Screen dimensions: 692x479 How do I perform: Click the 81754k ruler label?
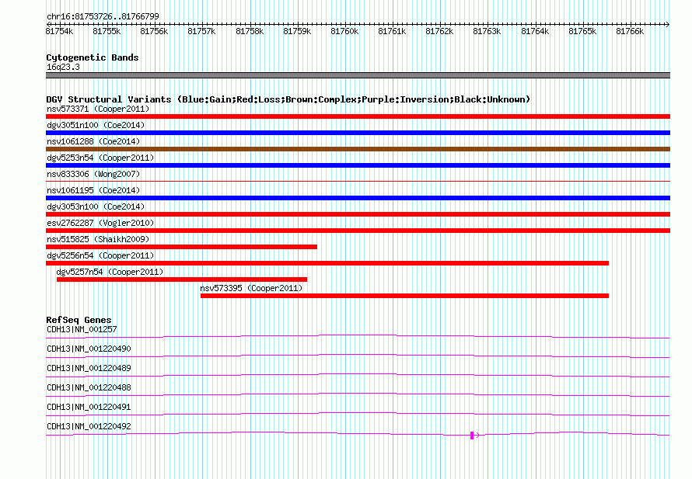tap(60, 31)
